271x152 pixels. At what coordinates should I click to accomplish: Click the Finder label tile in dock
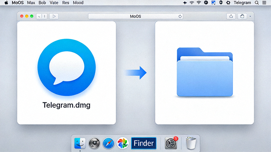(x=144, y=143)
